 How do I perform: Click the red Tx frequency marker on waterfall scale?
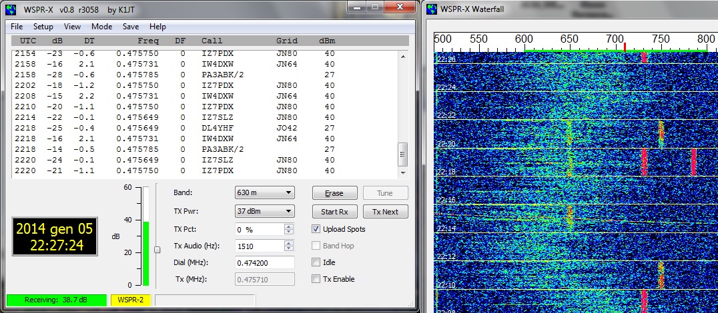pyautogui.click(x=625, y=47)
